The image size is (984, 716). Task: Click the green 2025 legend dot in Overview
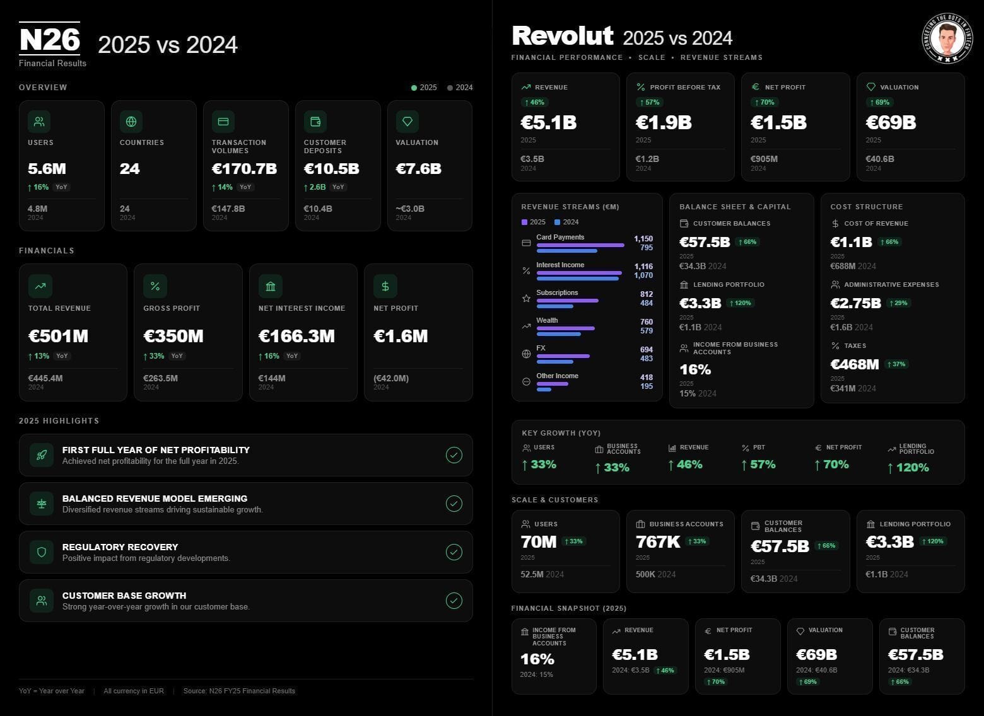414,88
